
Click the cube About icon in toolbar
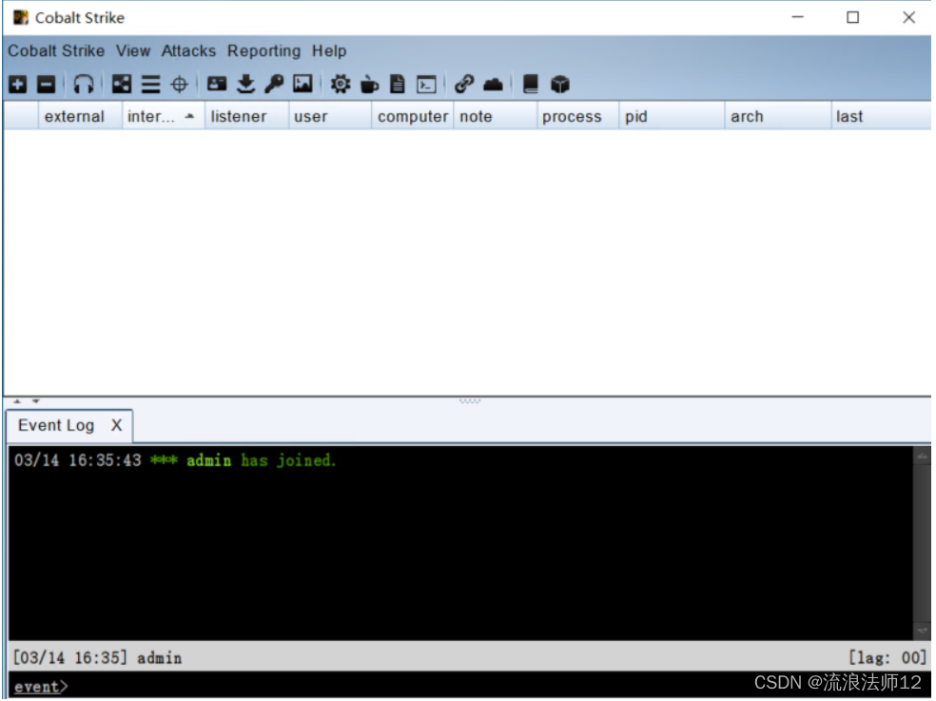tap(560, 85)
